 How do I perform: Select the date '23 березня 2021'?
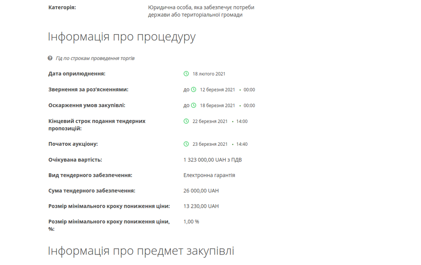coord(210,145)
